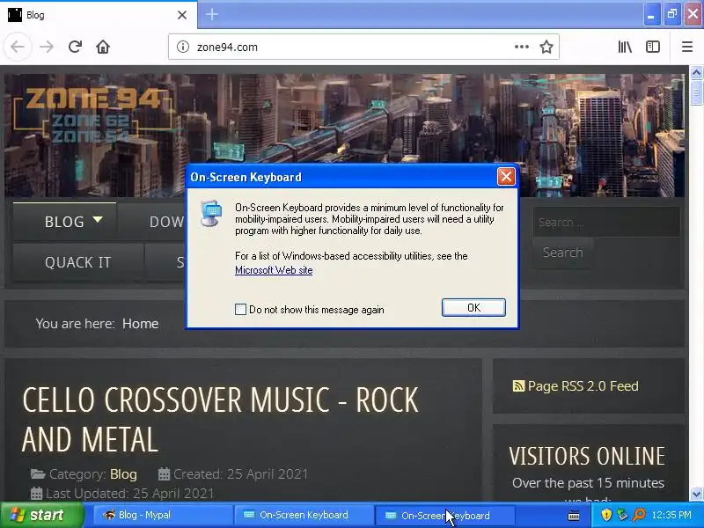
Task: Restore down the browser window
Action: click(x=672, y=14)
